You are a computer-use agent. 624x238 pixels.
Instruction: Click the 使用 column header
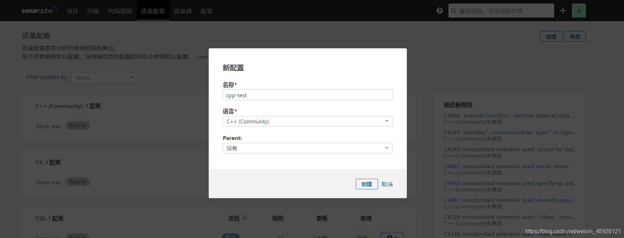[366, 218]
